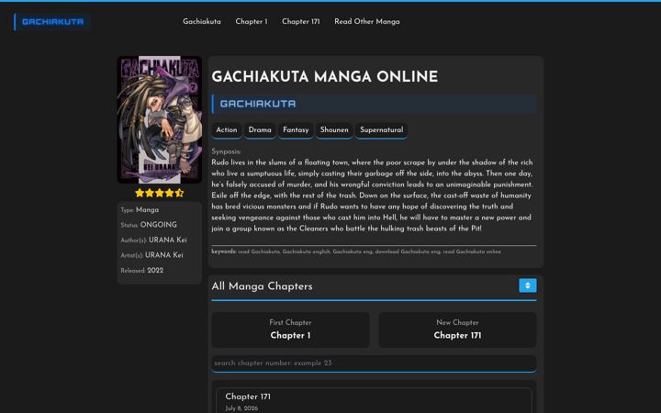The image size is (661, 413).
Task: Click the Gachiakuta banner under page title
Action: coord(374,104)
